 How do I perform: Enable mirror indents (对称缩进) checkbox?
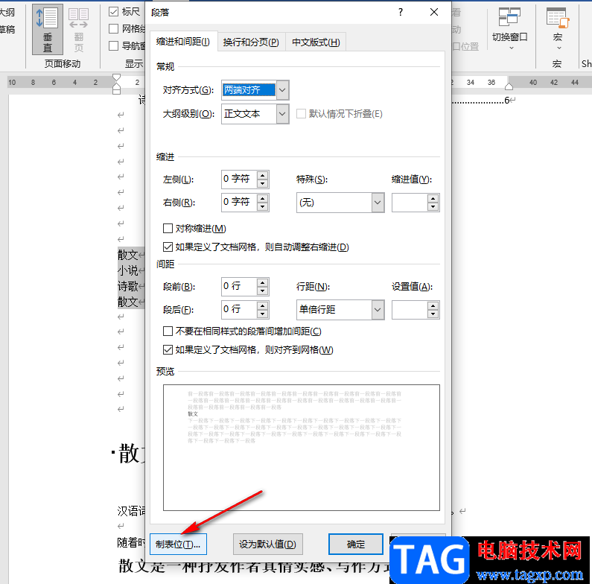(168, 228)
